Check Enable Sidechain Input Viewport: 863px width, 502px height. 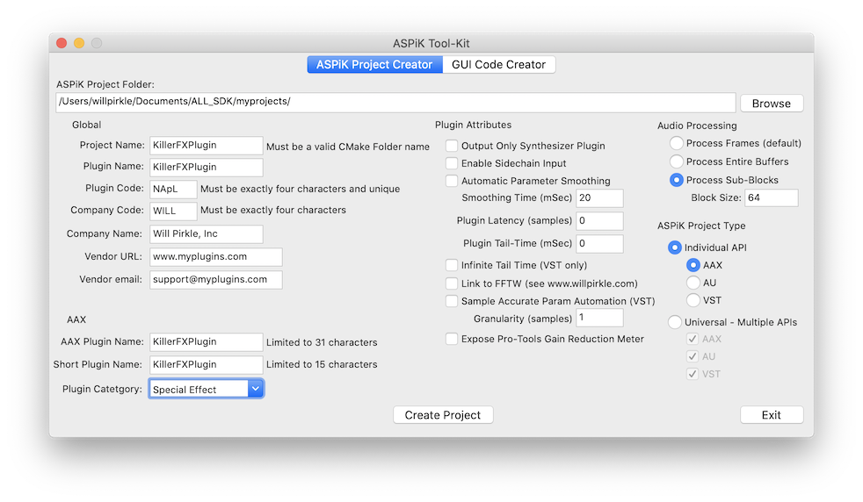tap(452, 163)
